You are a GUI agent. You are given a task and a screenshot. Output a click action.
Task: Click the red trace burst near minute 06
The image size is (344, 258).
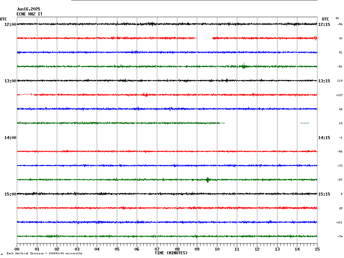[x=145, y=94]
